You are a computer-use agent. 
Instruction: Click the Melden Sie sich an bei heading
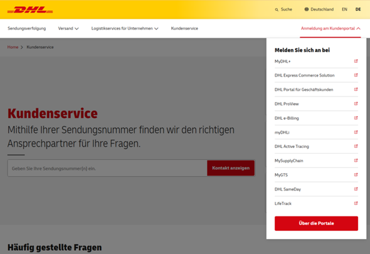tap(302, 50)
